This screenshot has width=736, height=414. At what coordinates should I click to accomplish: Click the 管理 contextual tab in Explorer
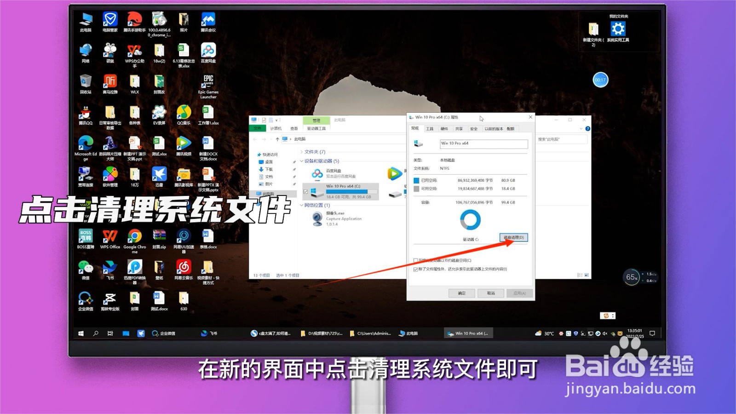[316, 120]
